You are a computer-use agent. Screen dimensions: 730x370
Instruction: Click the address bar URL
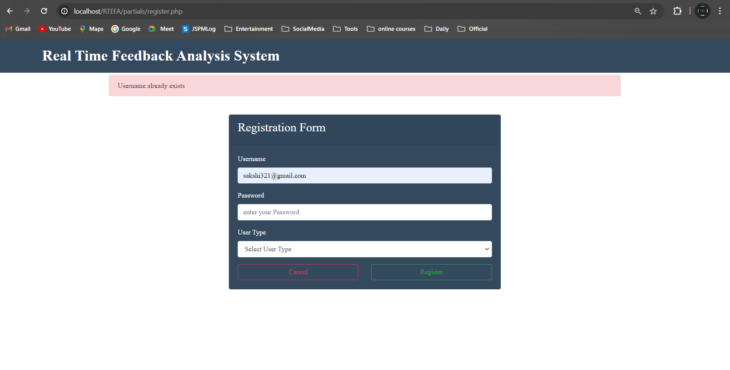(128, 11)
